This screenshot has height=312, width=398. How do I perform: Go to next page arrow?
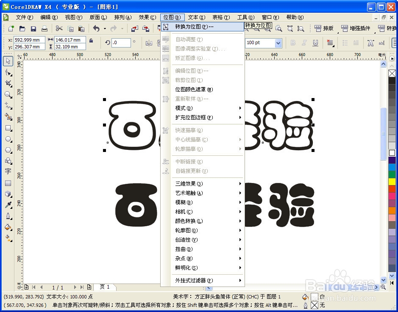pos(75,287)
